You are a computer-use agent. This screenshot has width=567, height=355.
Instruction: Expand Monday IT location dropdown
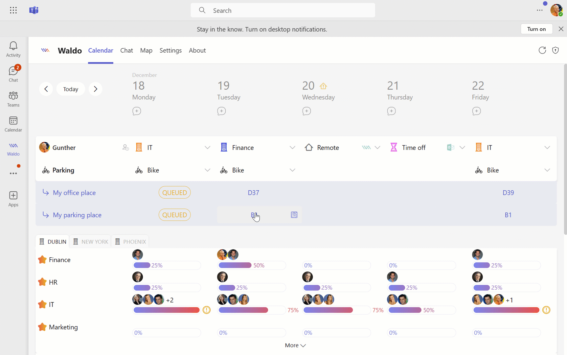[x=207, y=148]
